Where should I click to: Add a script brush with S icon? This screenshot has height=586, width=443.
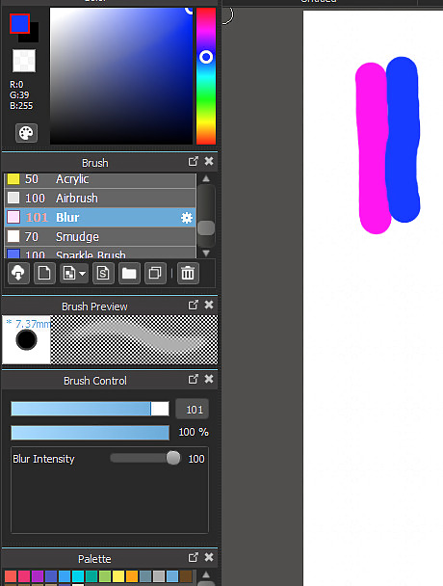pos(103,273)
